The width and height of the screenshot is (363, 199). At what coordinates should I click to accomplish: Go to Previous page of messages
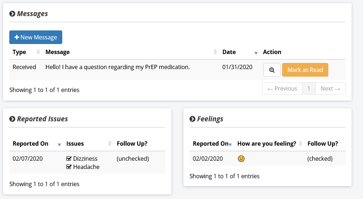tap(282, 88)
